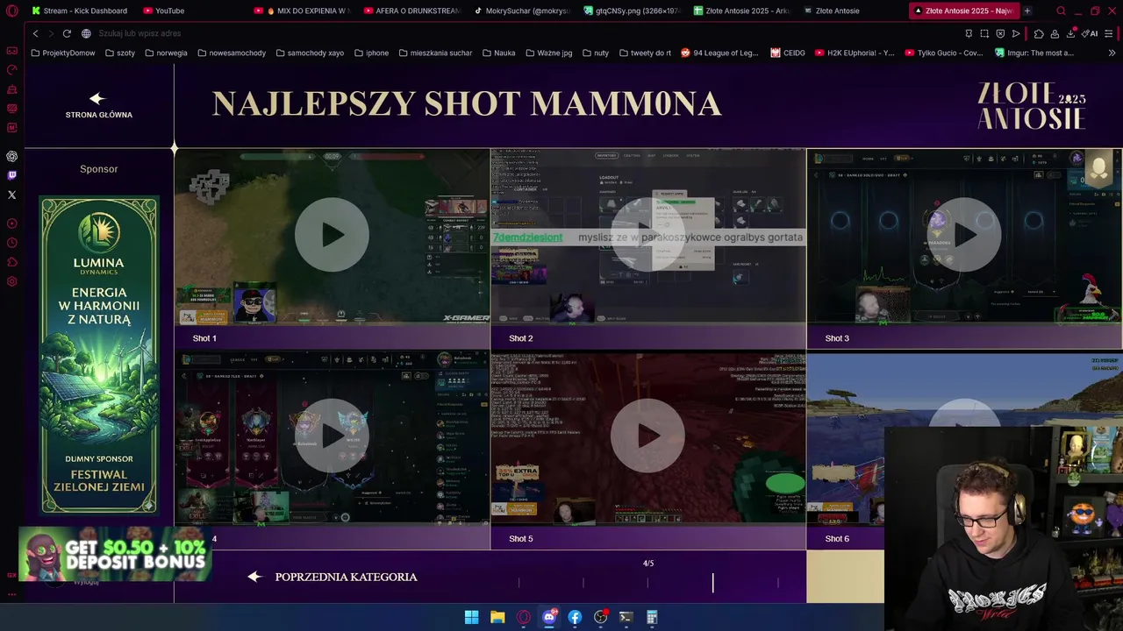Image resolution: width=1123 pixels, height=631 pixels.
Task: Open Facebook from the taskbar
Action: click(x=575, y=617)
